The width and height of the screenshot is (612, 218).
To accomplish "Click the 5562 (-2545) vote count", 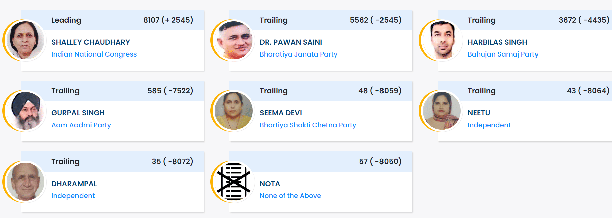I will [x=375, y=20].
